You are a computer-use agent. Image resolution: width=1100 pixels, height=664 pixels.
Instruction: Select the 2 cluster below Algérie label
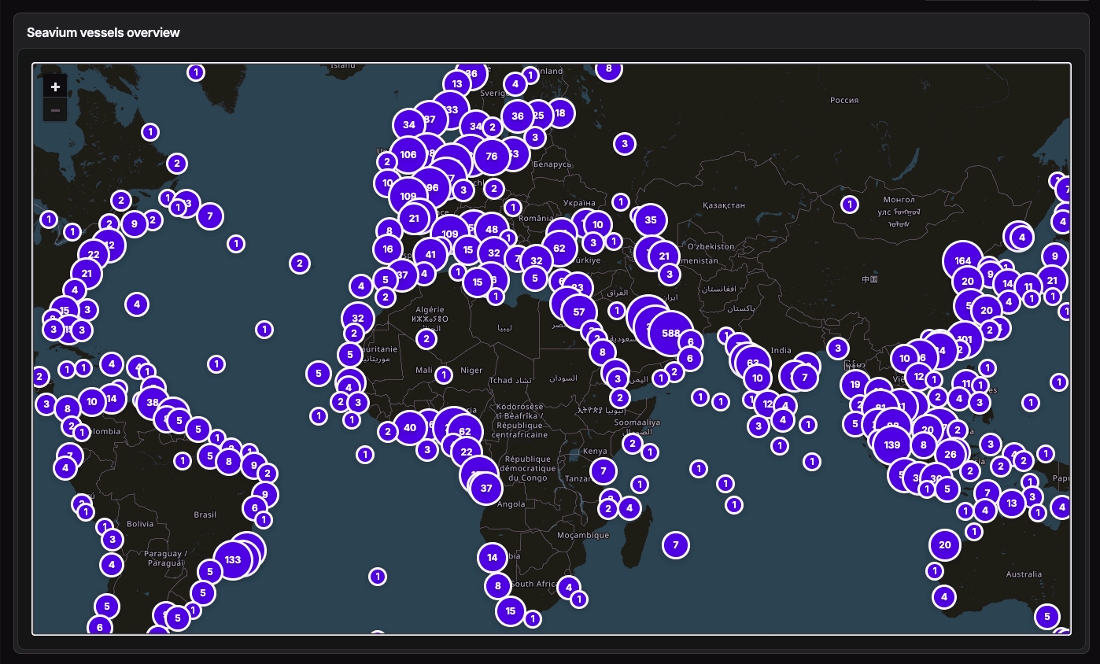coord(426,339)
